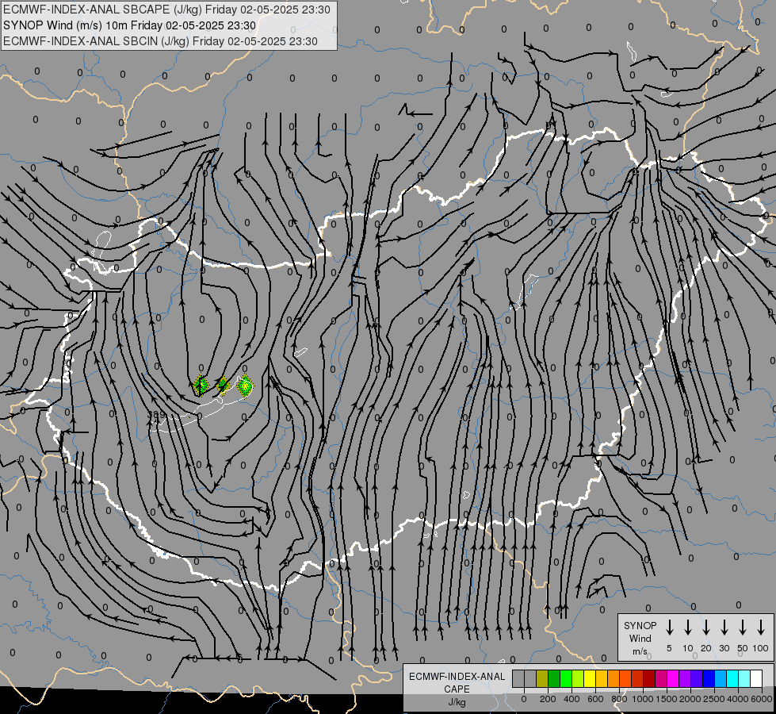Click the 800 tick in CAPE scale
This screenshot has height=714, width=776.
pyautogui.click(x=619, y=699)
